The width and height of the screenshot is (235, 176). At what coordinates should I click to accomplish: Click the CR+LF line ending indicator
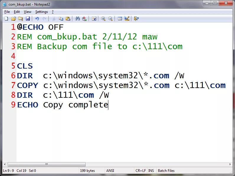pyautogui.click(x=141, y=171)
